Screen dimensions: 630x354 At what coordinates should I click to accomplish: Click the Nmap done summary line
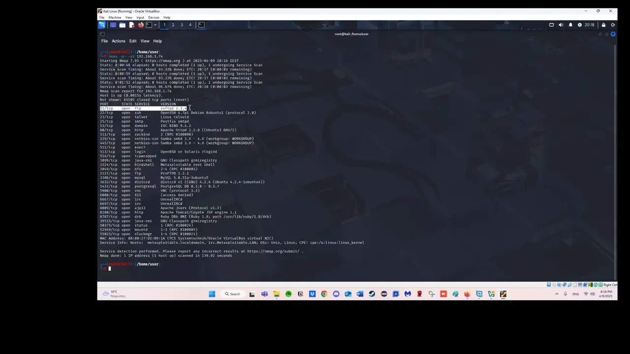tap(166, 256)
